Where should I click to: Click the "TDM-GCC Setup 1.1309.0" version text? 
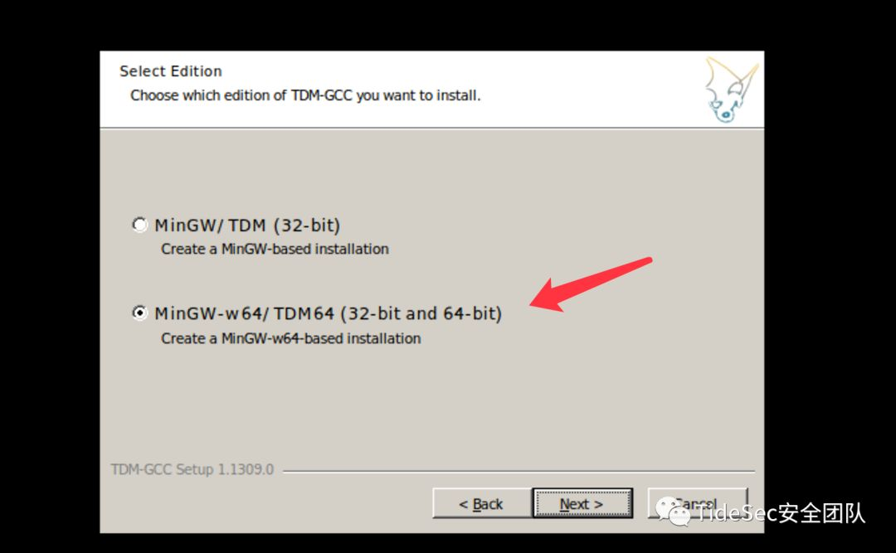[192, 469]
